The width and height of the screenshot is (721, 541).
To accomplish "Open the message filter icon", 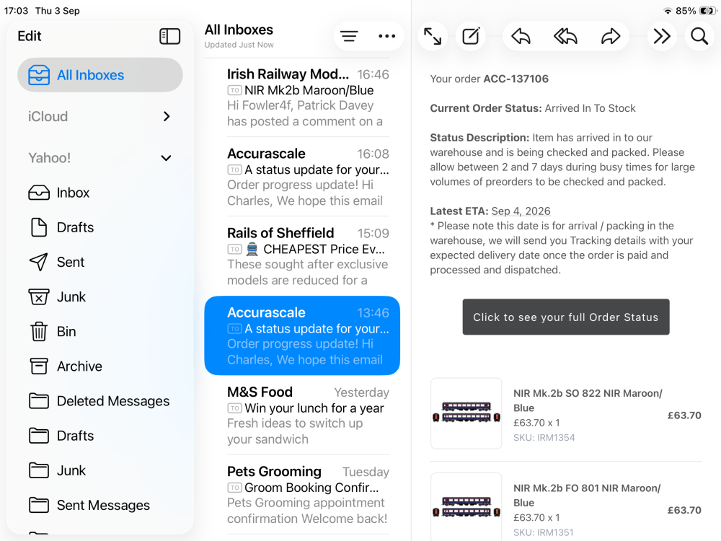I will click(349, 36).
